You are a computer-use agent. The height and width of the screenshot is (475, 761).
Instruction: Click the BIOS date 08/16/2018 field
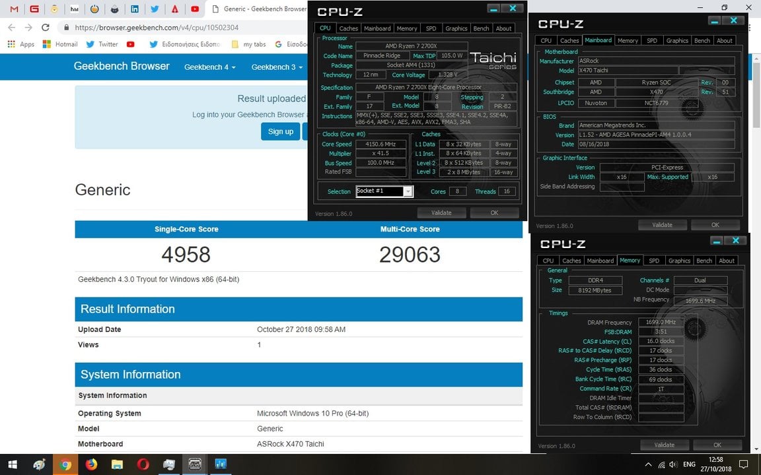click(656, 144)
